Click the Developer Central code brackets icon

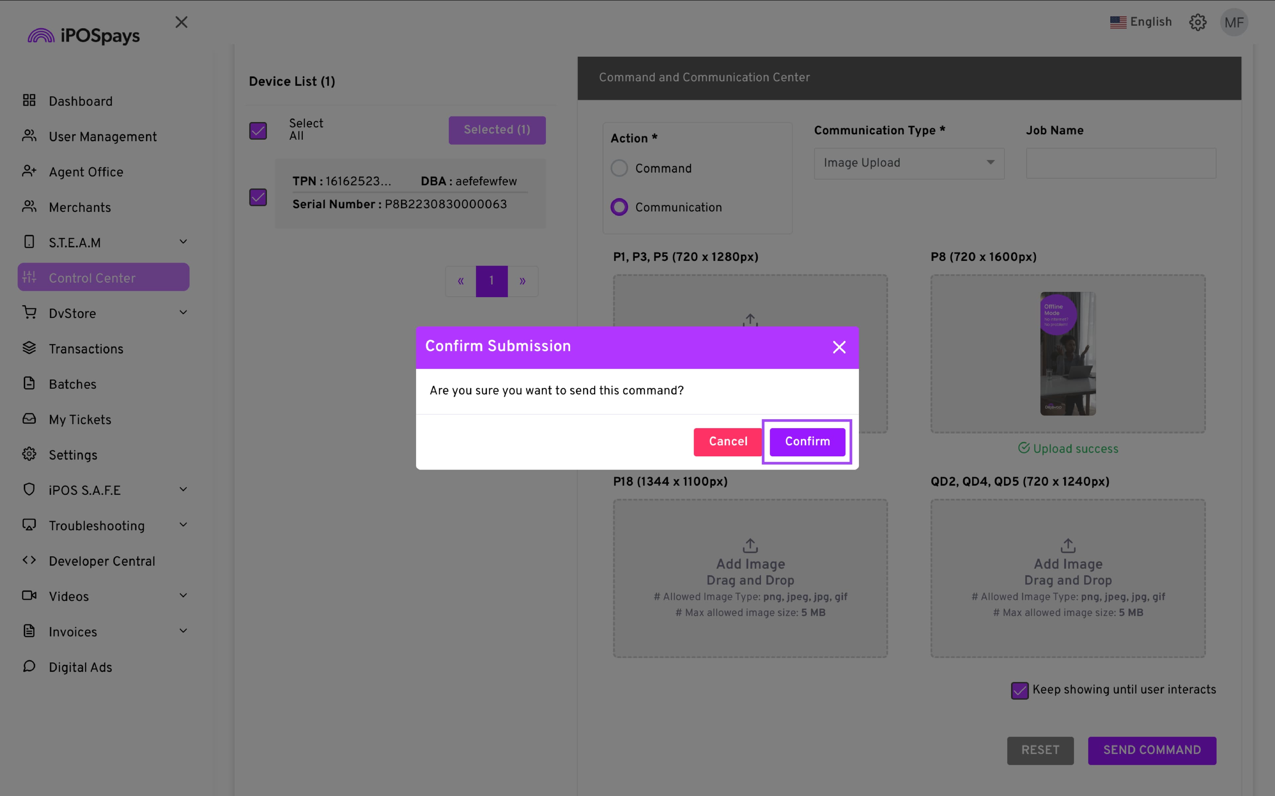click(x=29, y=560)
